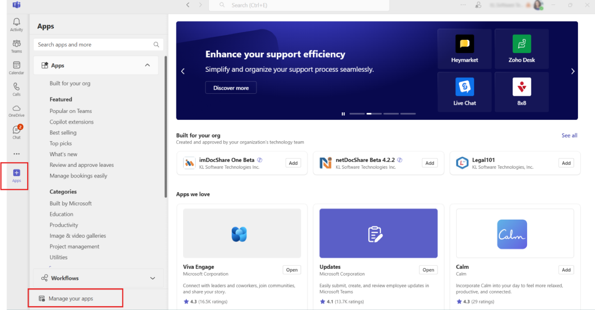The width and height of the screenshot is (595, 310).
Task: Select Review and approve leaves
Action: [82, 165]
